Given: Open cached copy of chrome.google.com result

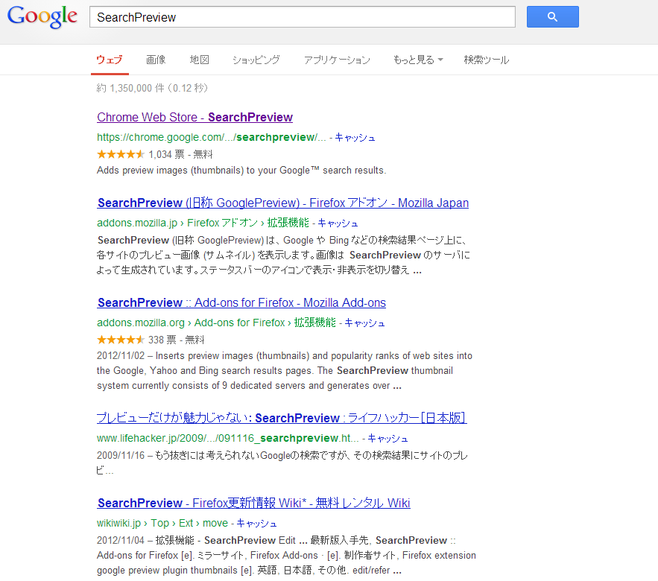Looking at the screenshot, I should point(355,138).
